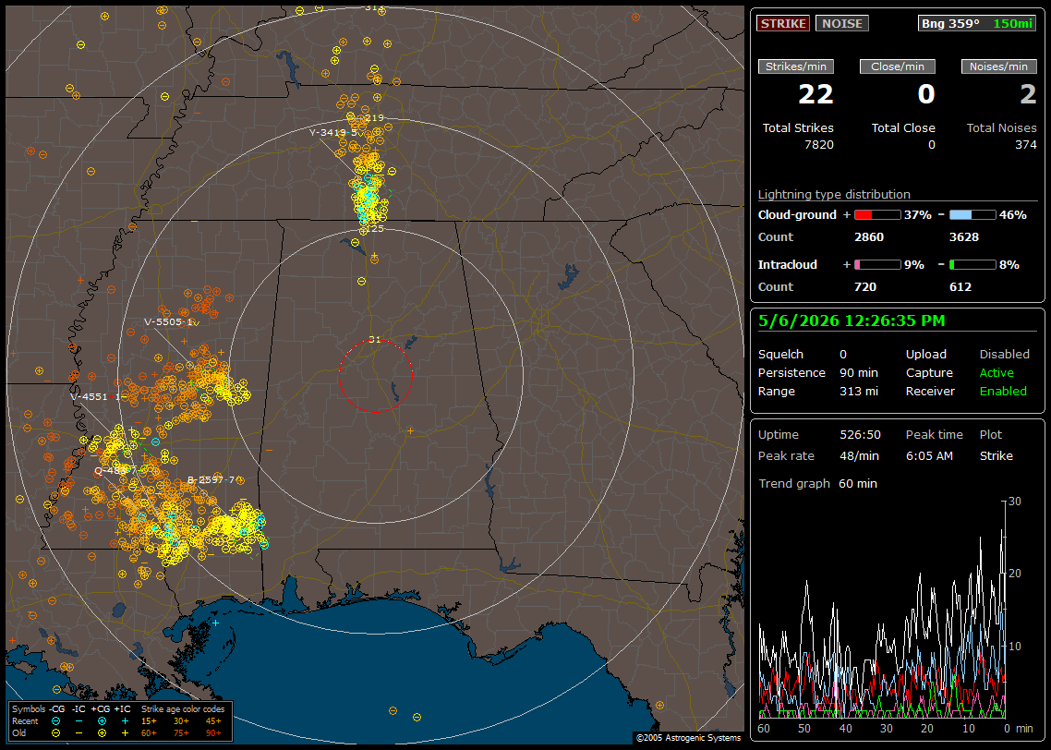Toggle the Noises/min label button
Screen dimensions: 1051x750
tap(998, 67)
